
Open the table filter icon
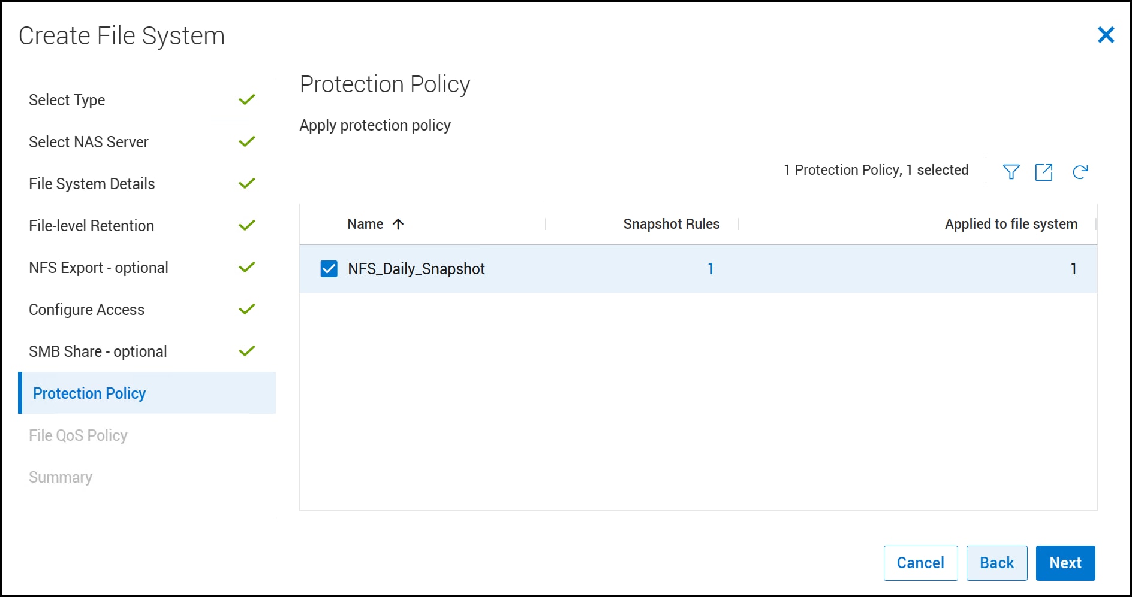pos(1011,172)
